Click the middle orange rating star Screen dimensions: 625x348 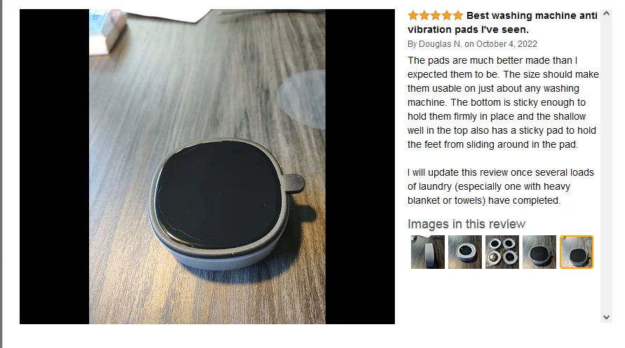(436, 15)
